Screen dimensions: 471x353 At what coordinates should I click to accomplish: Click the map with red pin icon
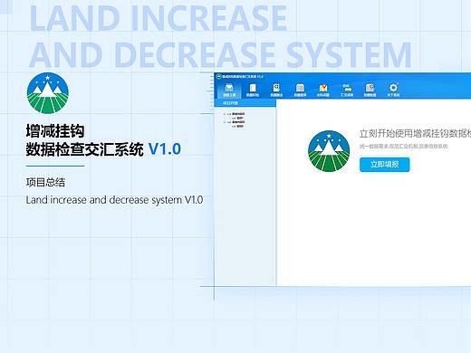(323, 88)
